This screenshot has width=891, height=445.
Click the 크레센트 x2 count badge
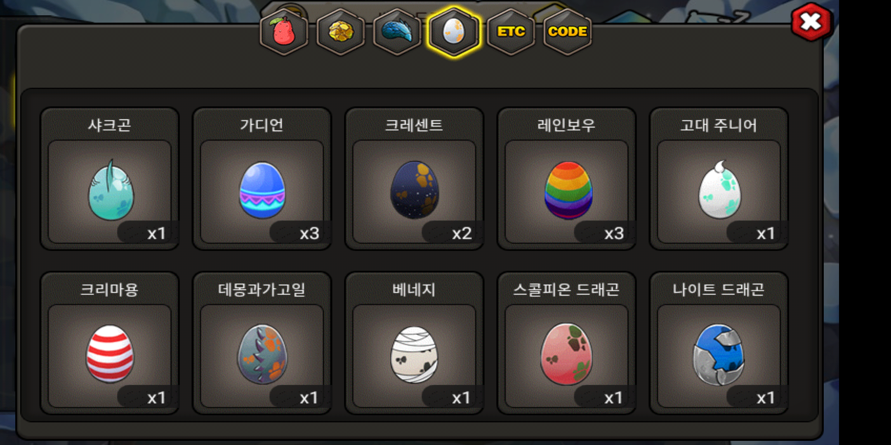[452, 233]
